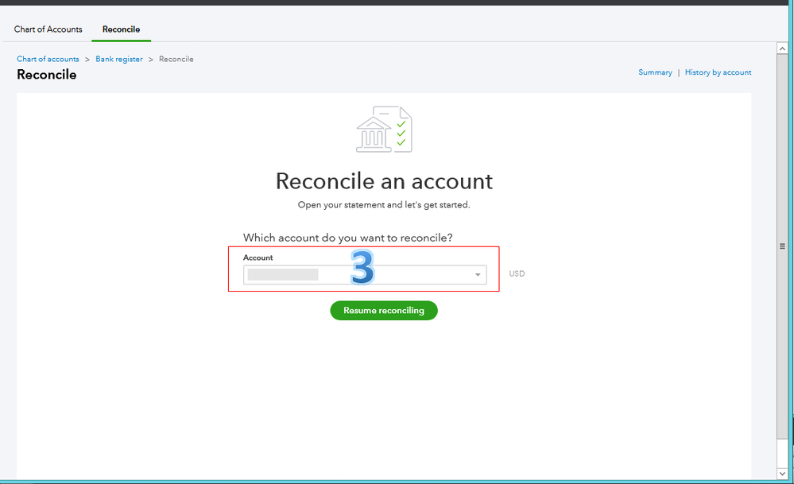Open the Bank register breadcrumb link
Image resolution: width=794 pixels, height=484 pixels.
118,59
